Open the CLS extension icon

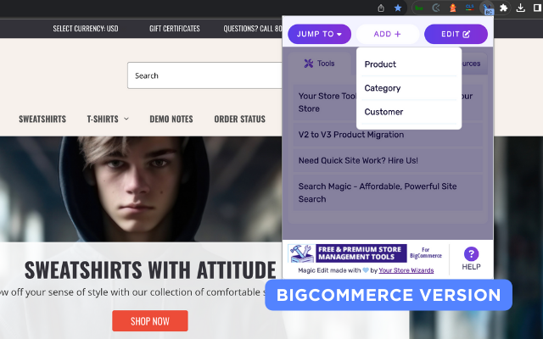point(469,8)
